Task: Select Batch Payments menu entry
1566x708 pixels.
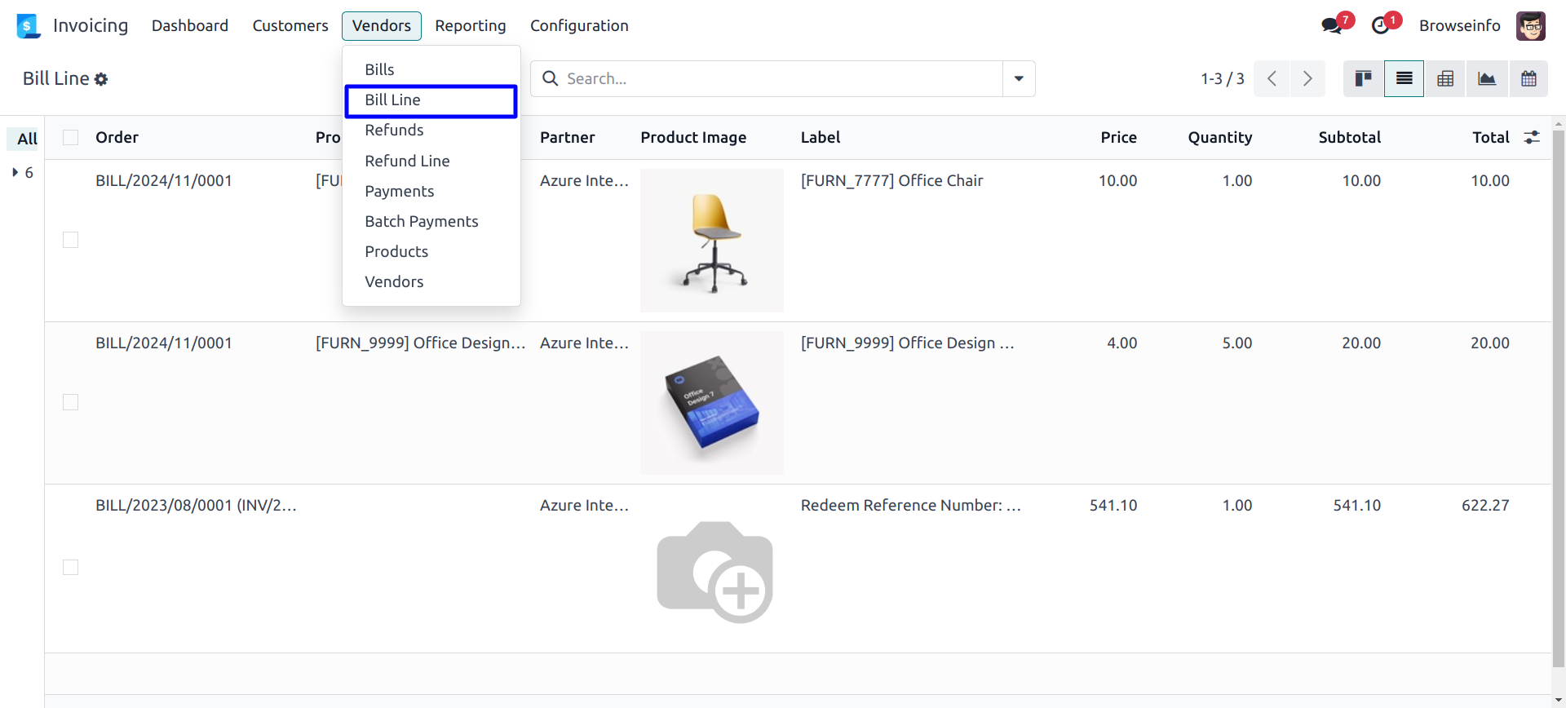Action: [x=421, y=221]
